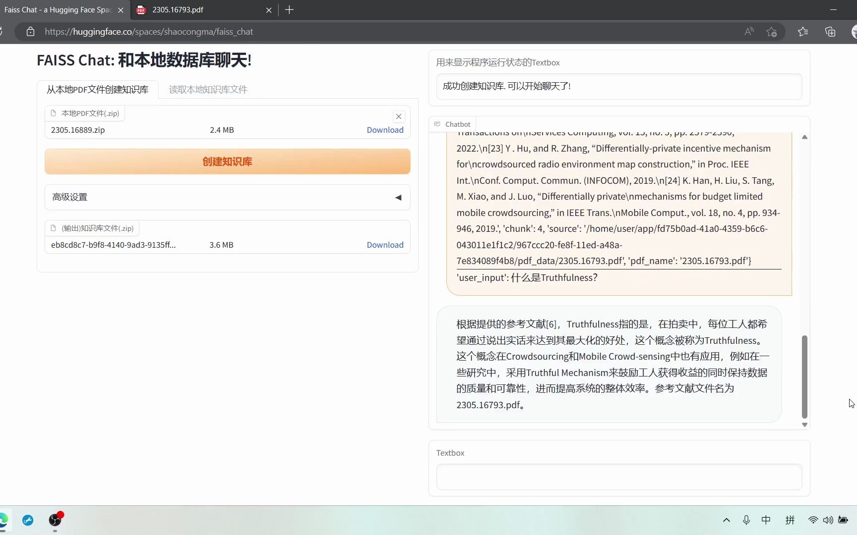Click the chatbot scrollbar thumb
The height and width of the screenshot is (535, 857).
click(x=804, y=376)
